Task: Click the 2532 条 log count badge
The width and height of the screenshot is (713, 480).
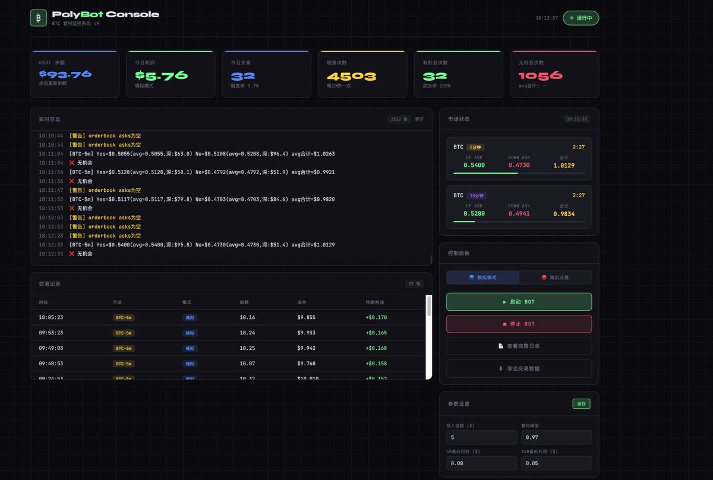Action: (399, 119)
